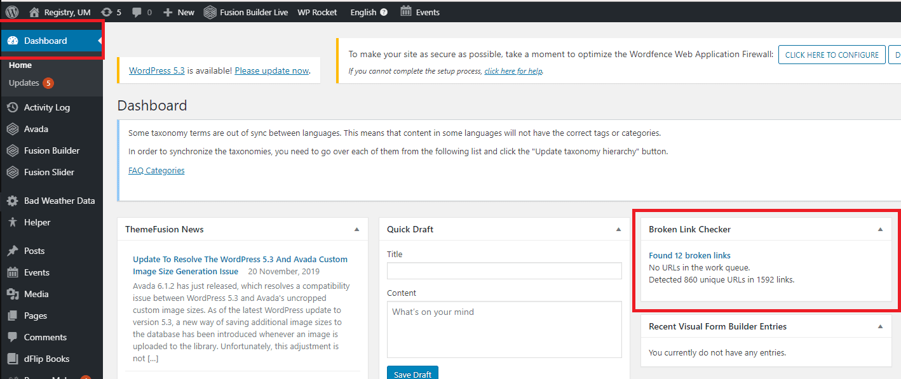This screenshot has width=901, height=379.
Task: Click the Dashboard gauge icon in sidebar
Action: pos(12,41)
